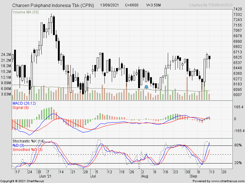Viewport: 245px width, 183px height.
Task: Select the CPIN ticker title
Action: pos(53,5)
